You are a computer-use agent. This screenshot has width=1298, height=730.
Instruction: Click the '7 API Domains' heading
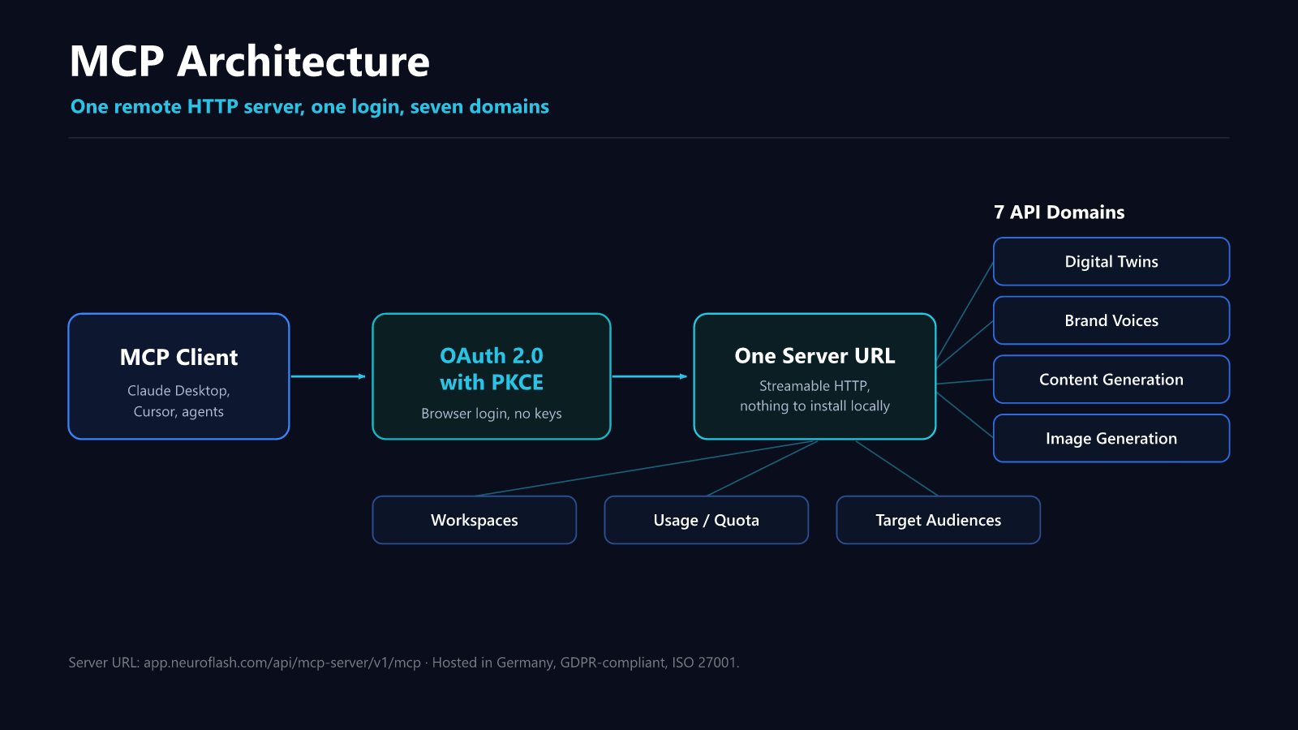tap(1059, 213)
